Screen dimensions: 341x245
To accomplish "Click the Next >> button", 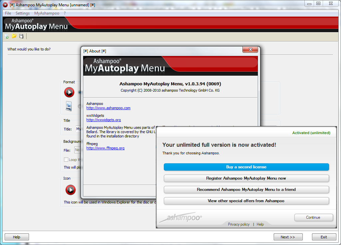I will point(288,237).
